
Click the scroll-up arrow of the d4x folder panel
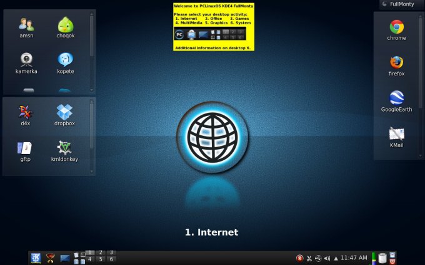pos(91,102)
